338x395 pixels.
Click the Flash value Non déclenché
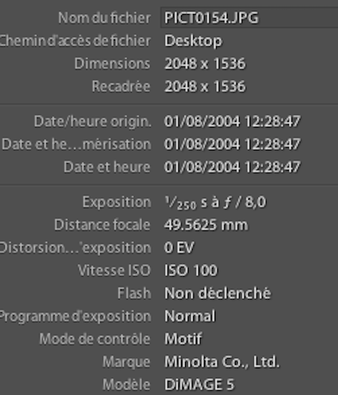[x=217, y=293]
